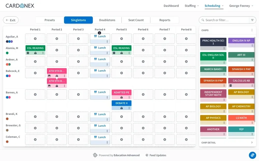Image resolution: width=259 pixels, height=161 pixels.
Task: Click the card icon on the CALCULUS AB chip
Action: (231, 86)
